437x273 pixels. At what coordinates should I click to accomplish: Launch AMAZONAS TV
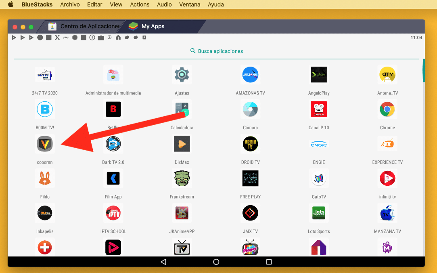[250, 74]
